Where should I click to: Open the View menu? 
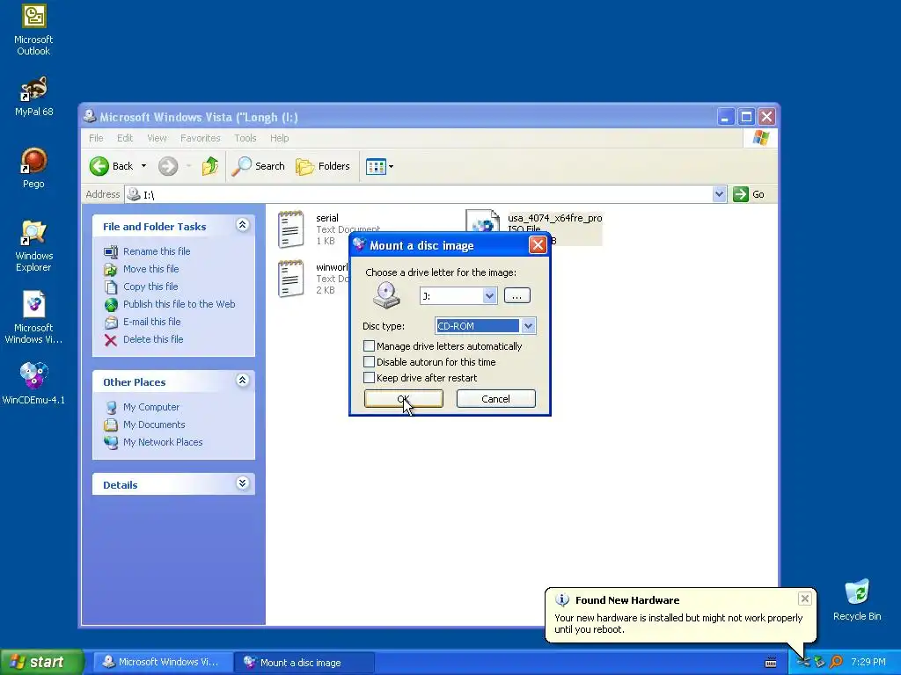tap(157, 138)
